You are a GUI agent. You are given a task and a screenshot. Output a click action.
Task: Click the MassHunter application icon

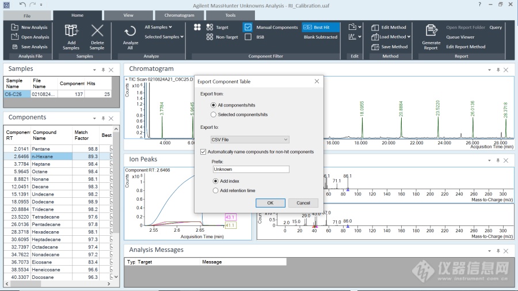(6, 5)
